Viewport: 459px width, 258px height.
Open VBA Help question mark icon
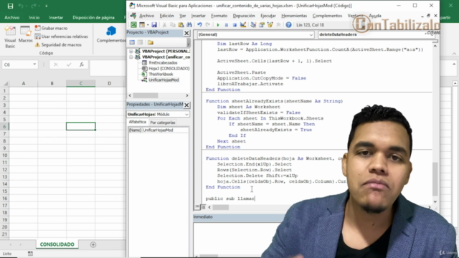(x=288, y=25)
